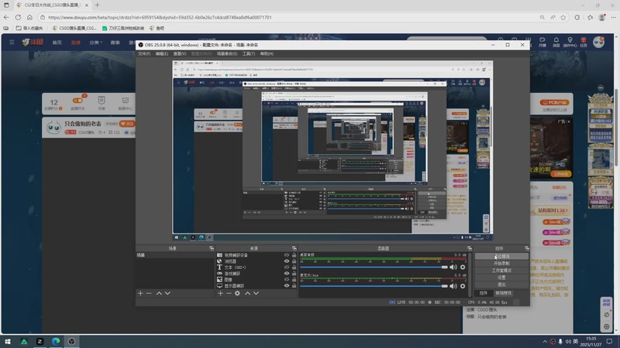Open 创作中心 icon in Douyu header

tap(570, 43)
